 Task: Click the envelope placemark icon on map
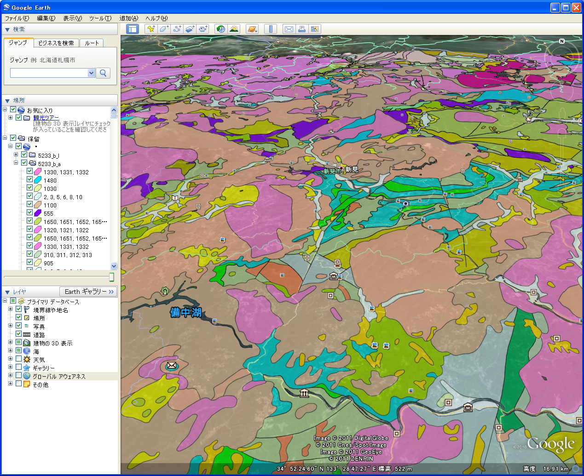pos(171,366)
